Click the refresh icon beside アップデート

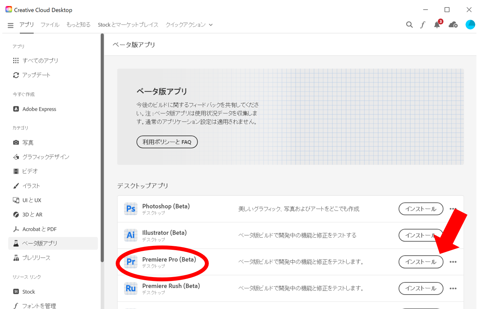coord(16,75)
